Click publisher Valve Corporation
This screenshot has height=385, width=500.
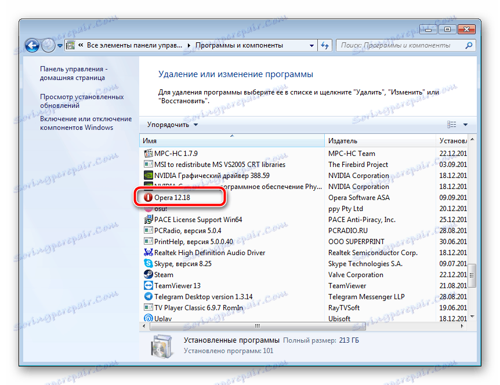(x=356, y=275)
